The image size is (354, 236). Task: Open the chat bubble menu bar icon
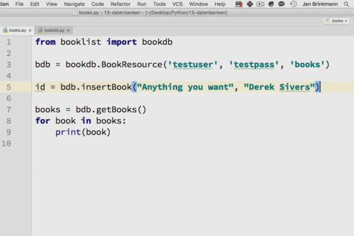point(281,4)
